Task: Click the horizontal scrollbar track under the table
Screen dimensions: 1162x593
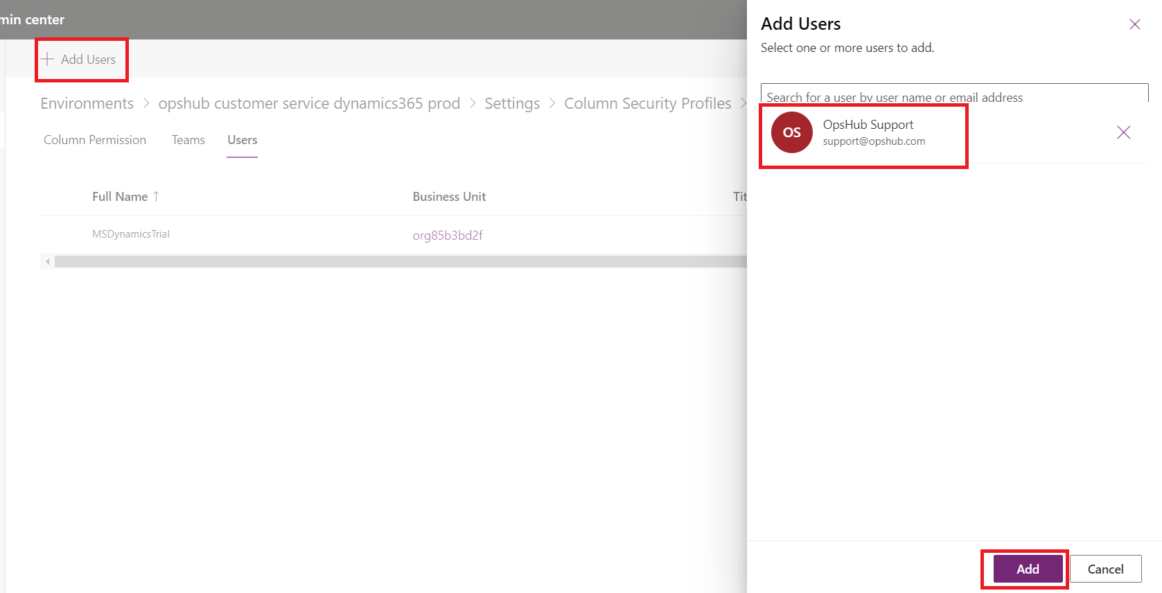Action: (395, 262)
